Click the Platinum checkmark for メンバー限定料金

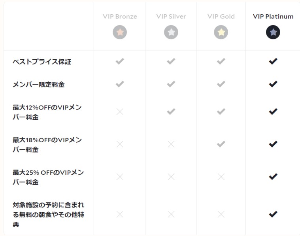273,84
